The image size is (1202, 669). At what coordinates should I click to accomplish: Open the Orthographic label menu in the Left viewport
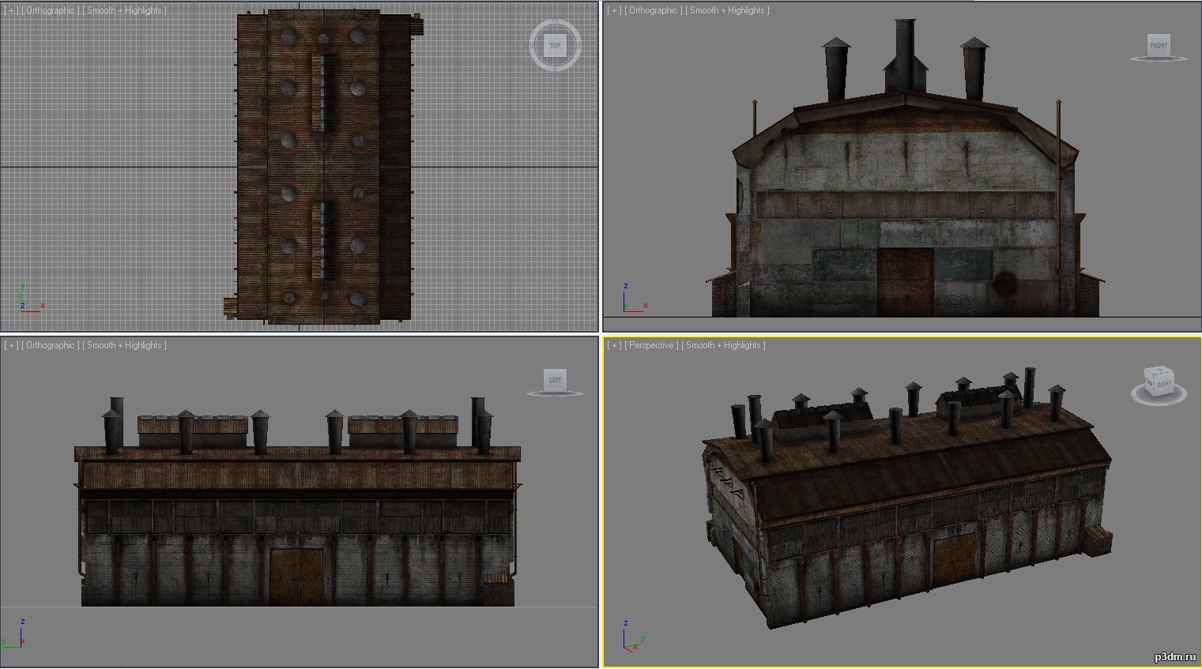(x=51, y=345)
